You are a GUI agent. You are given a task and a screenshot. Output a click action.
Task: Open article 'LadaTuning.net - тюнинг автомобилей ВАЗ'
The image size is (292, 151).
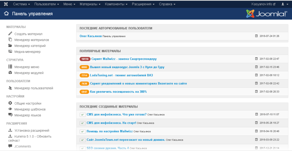click(121, 75)
